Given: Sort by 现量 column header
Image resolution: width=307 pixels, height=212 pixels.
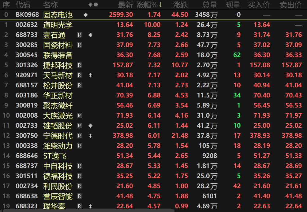Looking at the screenshot, I should point(233,5).
